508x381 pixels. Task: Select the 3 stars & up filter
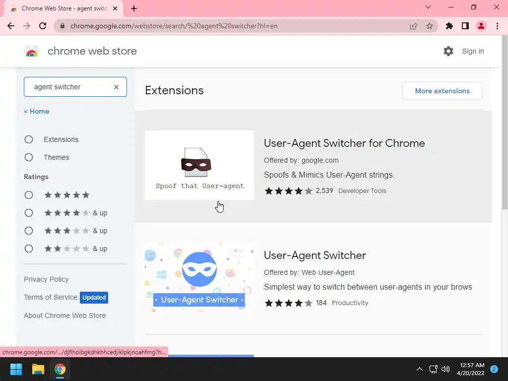click(29, 231)
